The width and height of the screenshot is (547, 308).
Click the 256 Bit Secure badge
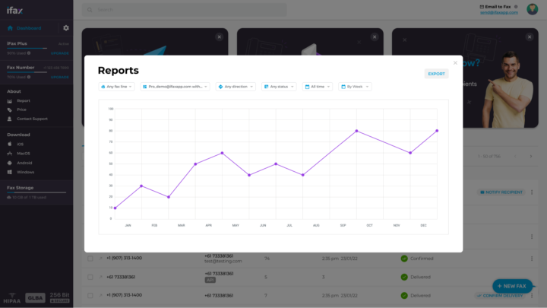click(x=60, y=298)
